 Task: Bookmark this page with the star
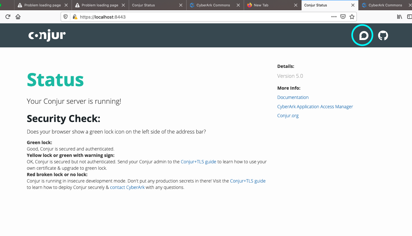pyautogui.click(x=352, y=17)
